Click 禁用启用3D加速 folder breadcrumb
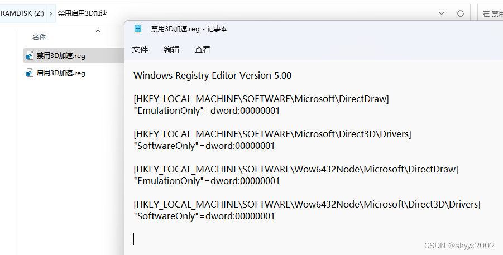 [83, 13]
